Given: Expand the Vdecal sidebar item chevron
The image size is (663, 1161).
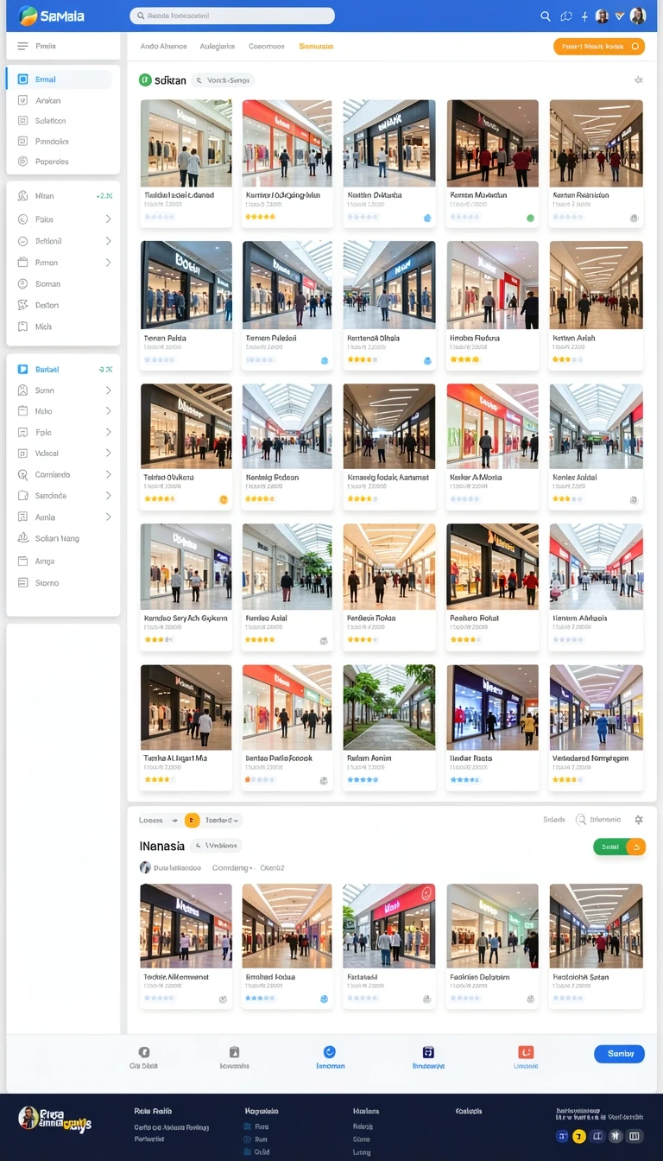Looking at the screenshot, I should point(108,453).
